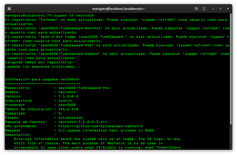Close the terminal window

[228, 9]
